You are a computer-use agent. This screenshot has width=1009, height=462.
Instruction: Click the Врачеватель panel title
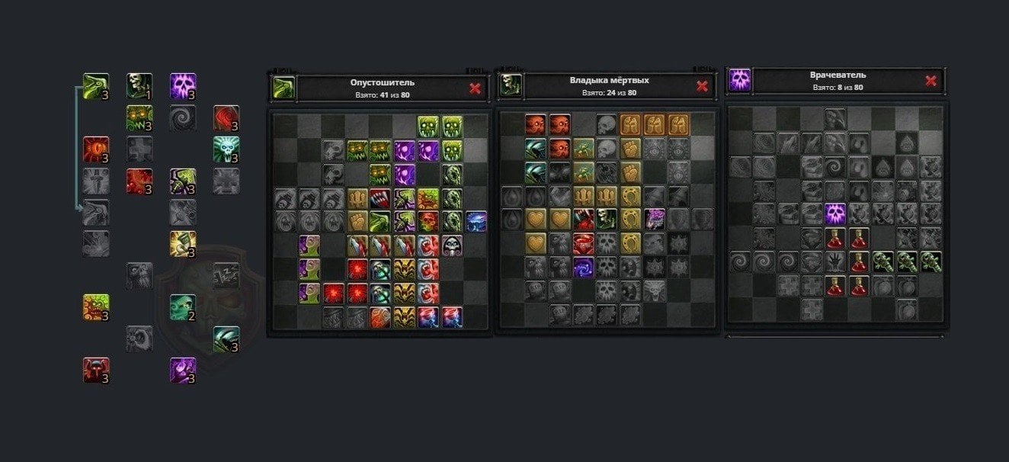[838, 75]
